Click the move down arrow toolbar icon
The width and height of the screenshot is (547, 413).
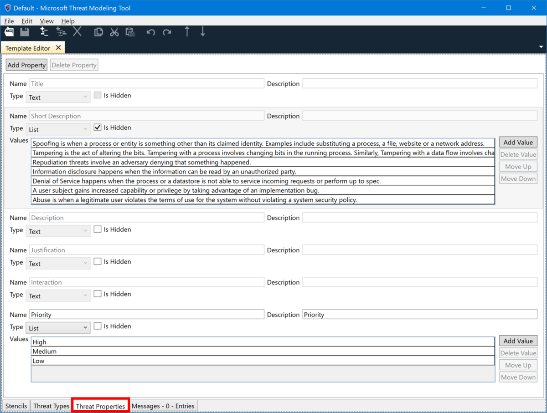coord(203,31)
